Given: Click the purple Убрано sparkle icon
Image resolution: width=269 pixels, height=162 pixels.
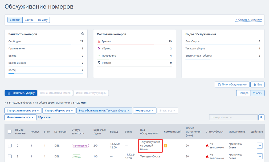Looking at the screenshot, I should tap(99, 48).
